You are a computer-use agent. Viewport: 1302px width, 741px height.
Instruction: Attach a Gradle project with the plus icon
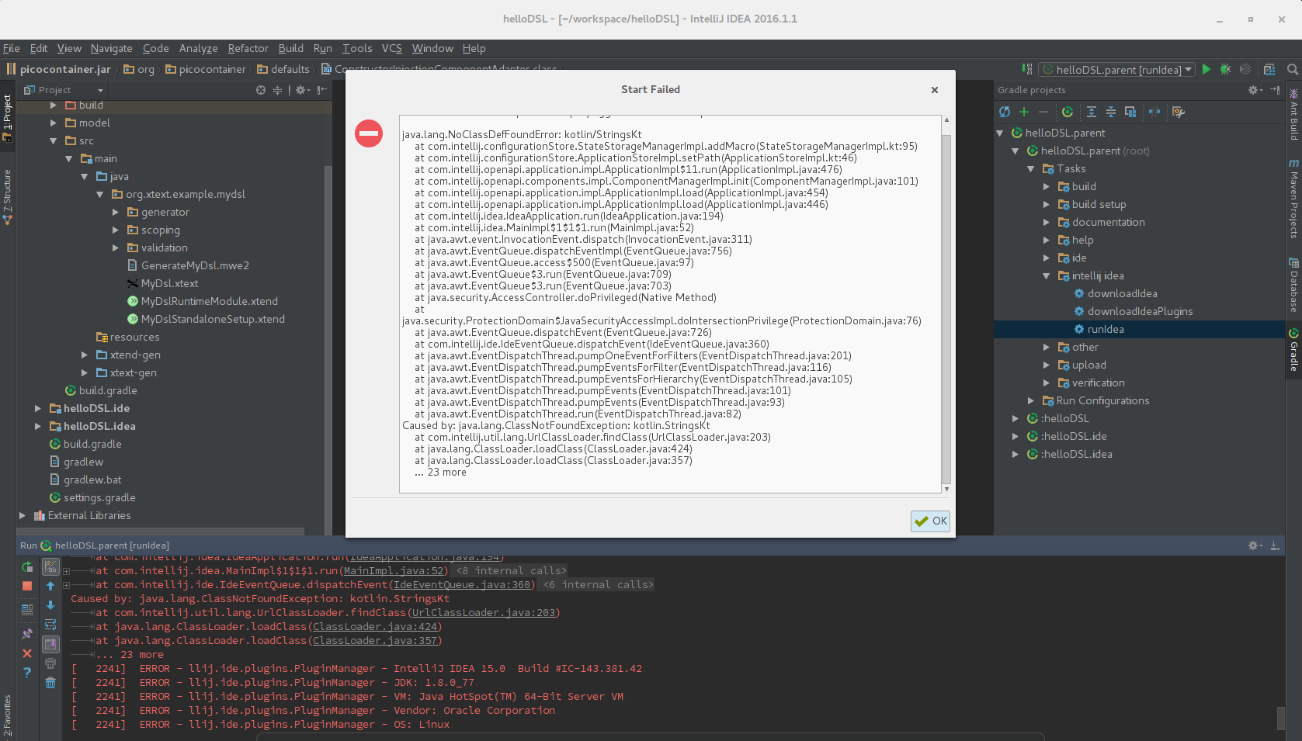tap(1024, 112)
